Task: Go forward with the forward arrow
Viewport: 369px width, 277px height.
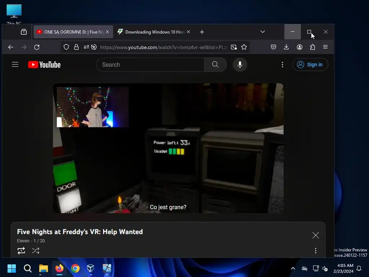Action: point(24,47)
